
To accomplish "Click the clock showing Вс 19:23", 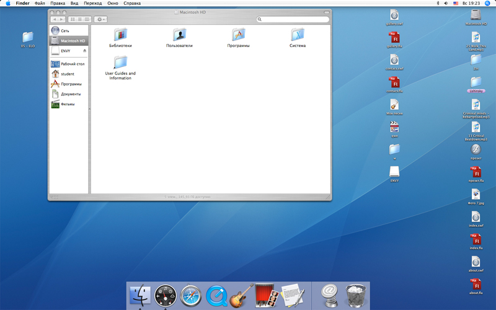I will pyautogui.click(x=471, y=3).
